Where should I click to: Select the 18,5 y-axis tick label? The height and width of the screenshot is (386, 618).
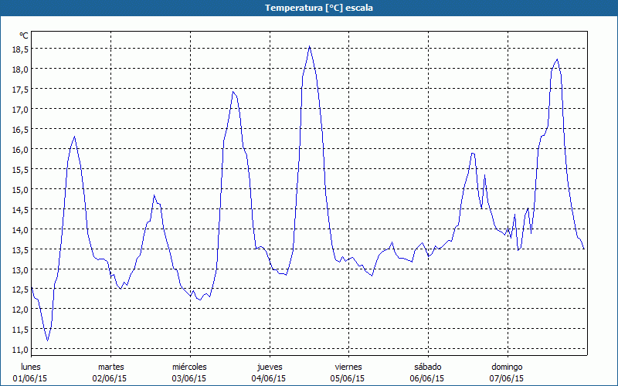coord(20,49)
